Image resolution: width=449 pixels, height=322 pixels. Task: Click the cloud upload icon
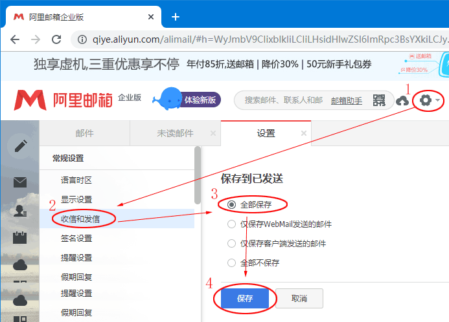tap(402, 101)
